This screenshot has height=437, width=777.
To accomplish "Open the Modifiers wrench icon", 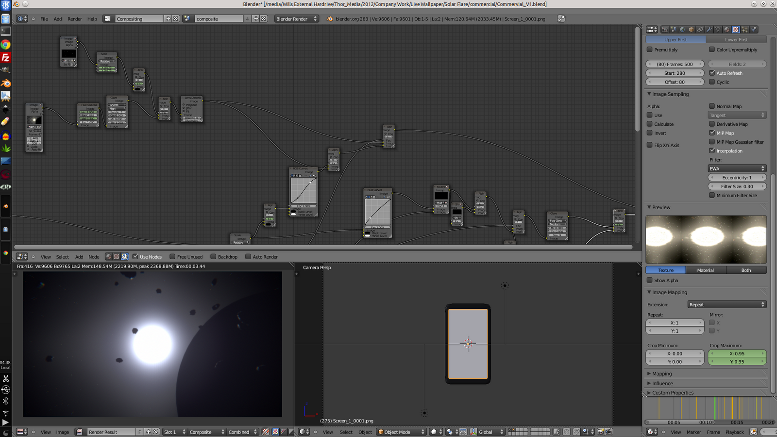I will click(709, 30).
